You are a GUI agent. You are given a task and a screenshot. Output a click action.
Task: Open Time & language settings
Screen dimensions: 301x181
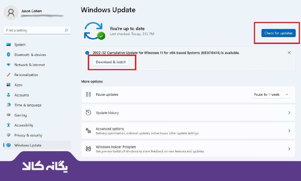click(x=37, y=105)
